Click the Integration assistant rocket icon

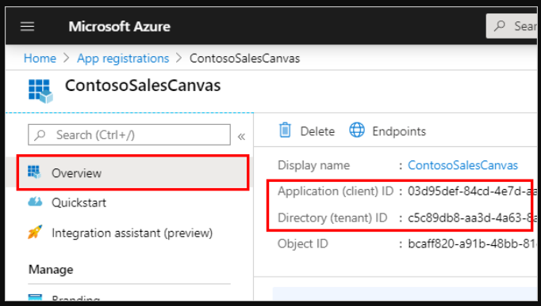[x=35, y=232]
